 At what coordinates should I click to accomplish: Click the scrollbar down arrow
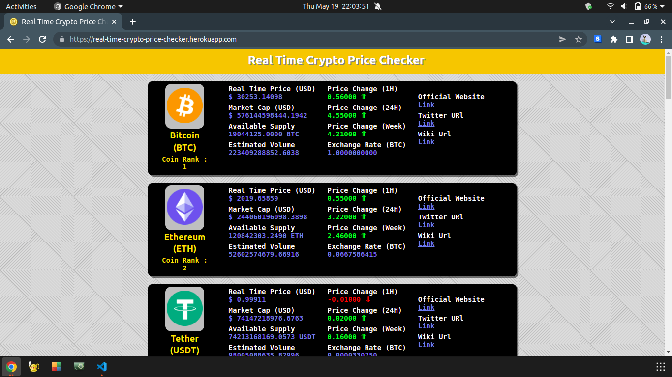point(668,352)
